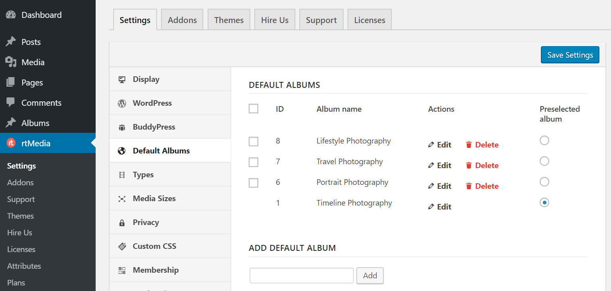Click the Membership settings icon
The width and height of the screenshot is (611, 291).
tap(122, 270)
